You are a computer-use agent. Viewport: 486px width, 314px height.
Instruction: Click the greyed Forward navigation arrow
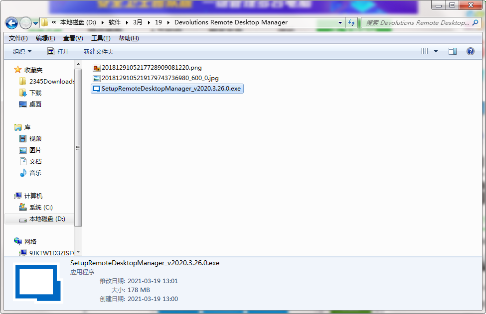click(25, 23)
